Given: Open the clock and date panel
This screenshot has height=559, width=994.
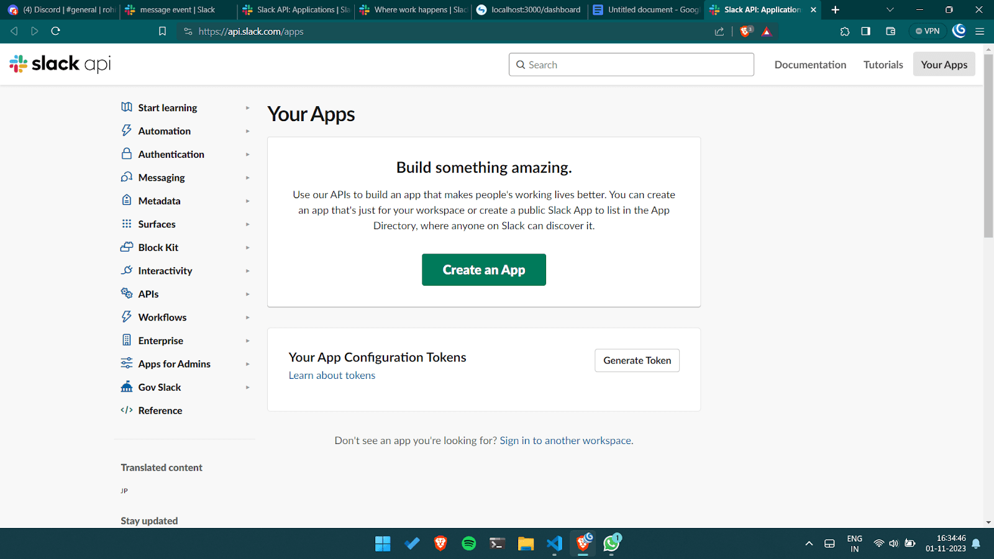Looking at the screenshot, I should tap(946, 543).
